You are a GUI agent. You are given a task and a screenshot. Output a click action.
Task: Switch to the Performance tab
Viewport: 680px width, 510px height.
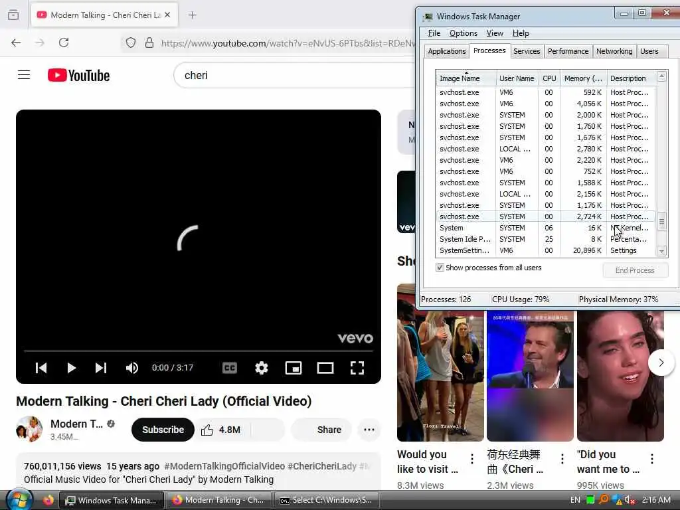(568, 51)
